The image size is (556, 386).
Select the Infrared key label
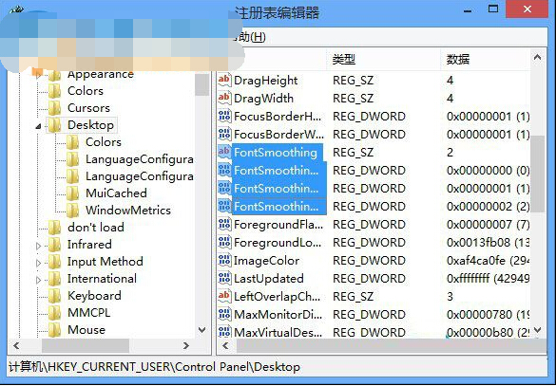(x=89, y=245)
